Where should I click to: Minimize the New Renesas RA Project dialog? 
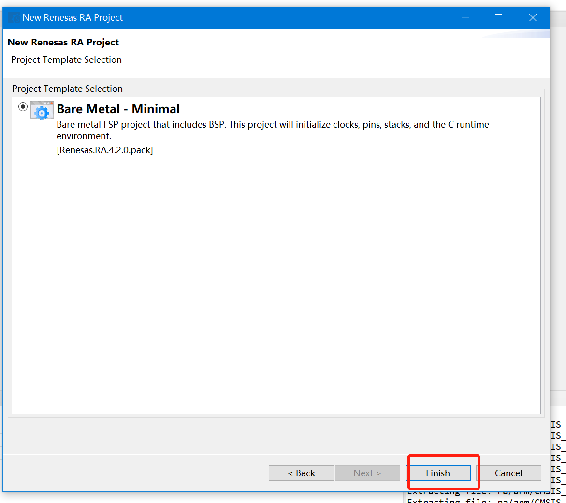tap(465, 18)
